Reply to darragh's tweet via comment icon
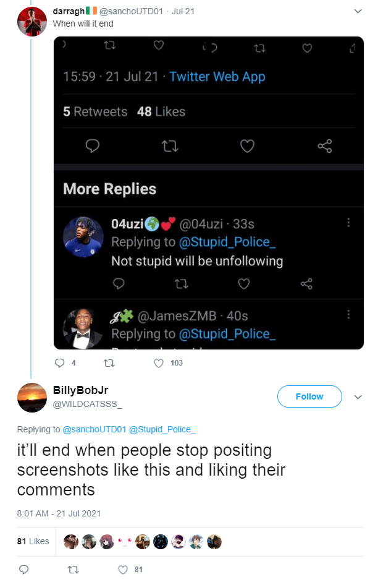The height and width of the screenshot is (582, 378). point(60,362)
